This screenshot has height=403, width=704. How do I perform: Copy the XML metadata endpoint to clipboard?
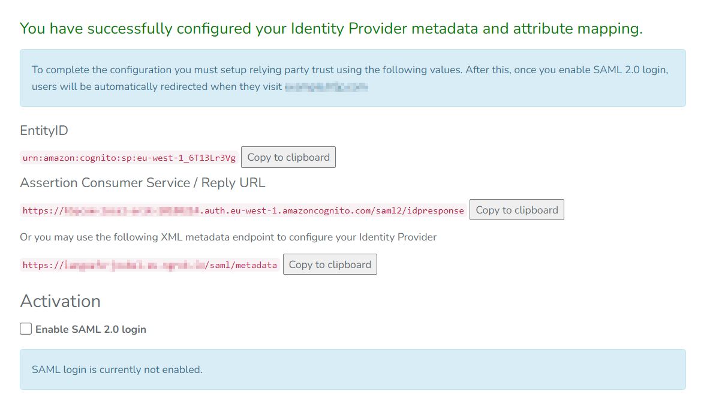pyautogui.click(x=330, y=264)
